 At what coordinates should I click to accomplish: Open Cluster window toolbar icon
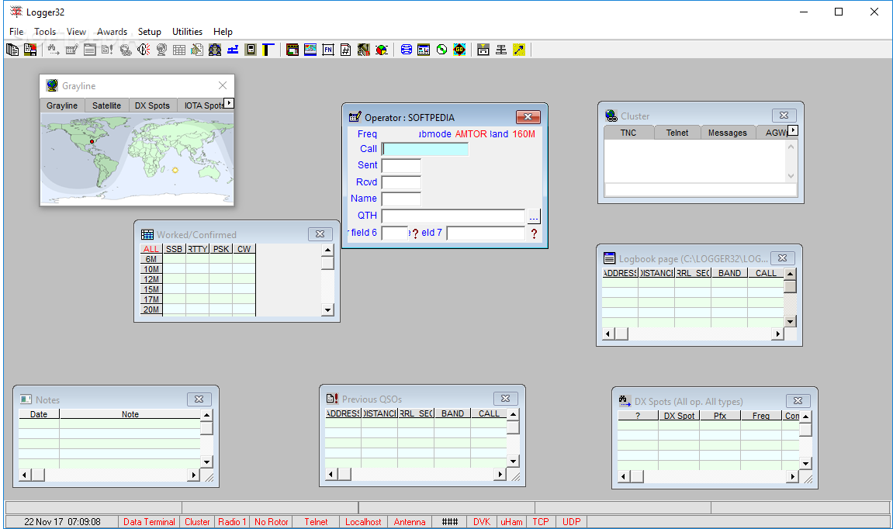[x=125, y=50]
